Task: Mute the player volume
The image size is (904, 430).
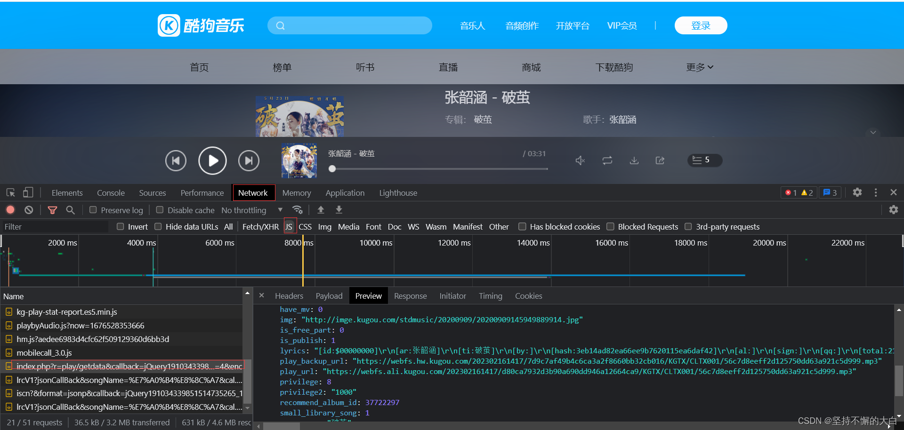Action: coord(580,160)
